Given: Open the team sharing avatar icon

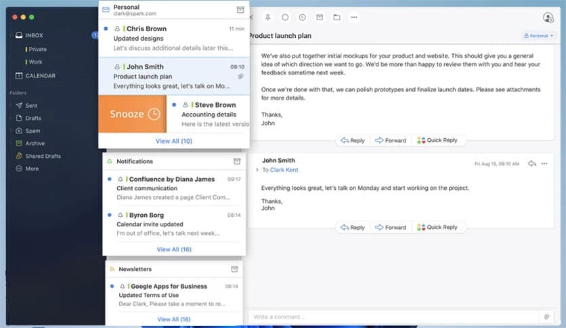Looking at the screenshot, I should tap(548, 18).
